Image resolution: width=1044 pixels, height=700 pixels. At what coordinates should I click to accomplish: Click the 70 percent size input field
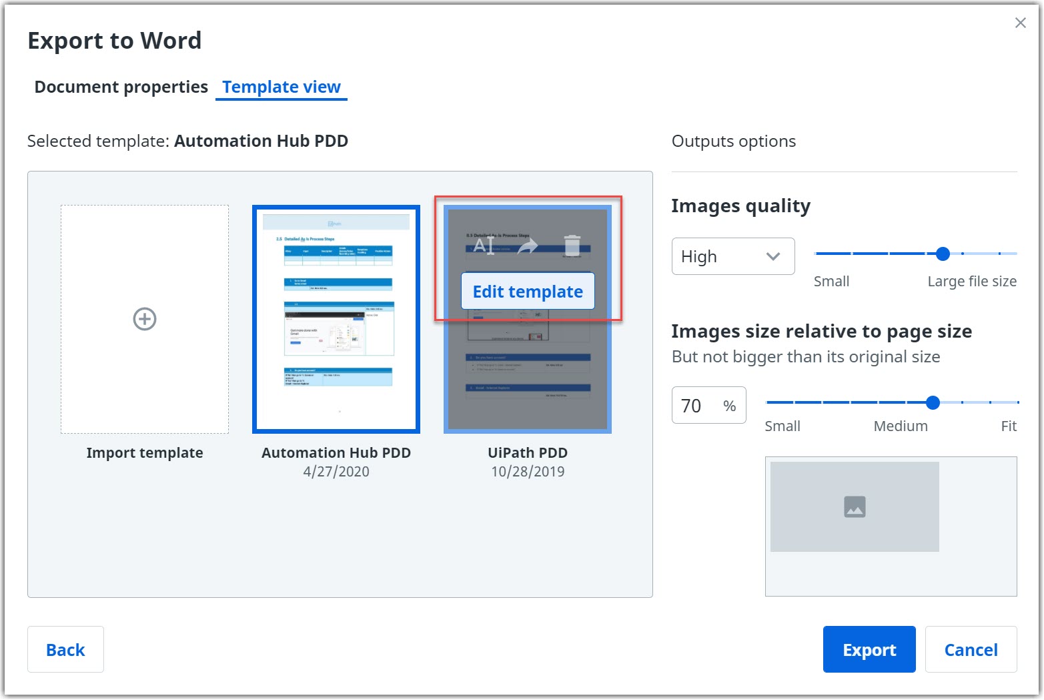tap(708, 405)
